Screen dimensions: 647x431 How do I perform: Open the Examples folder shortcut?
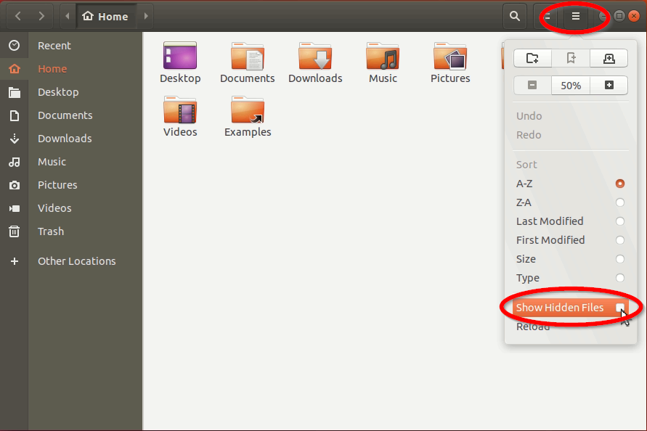point(248,110)
